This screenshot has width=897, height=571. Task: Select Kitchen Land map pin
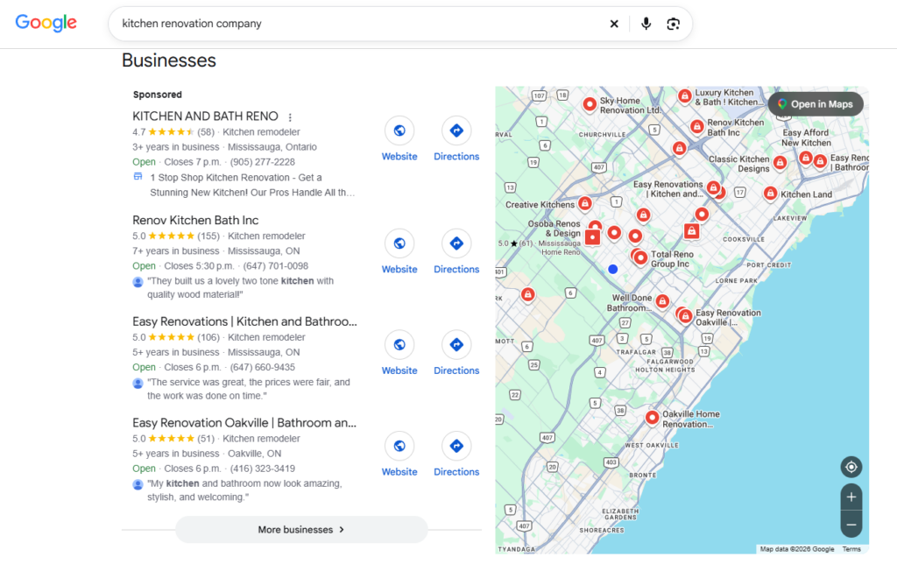click(x=771, y=194)
